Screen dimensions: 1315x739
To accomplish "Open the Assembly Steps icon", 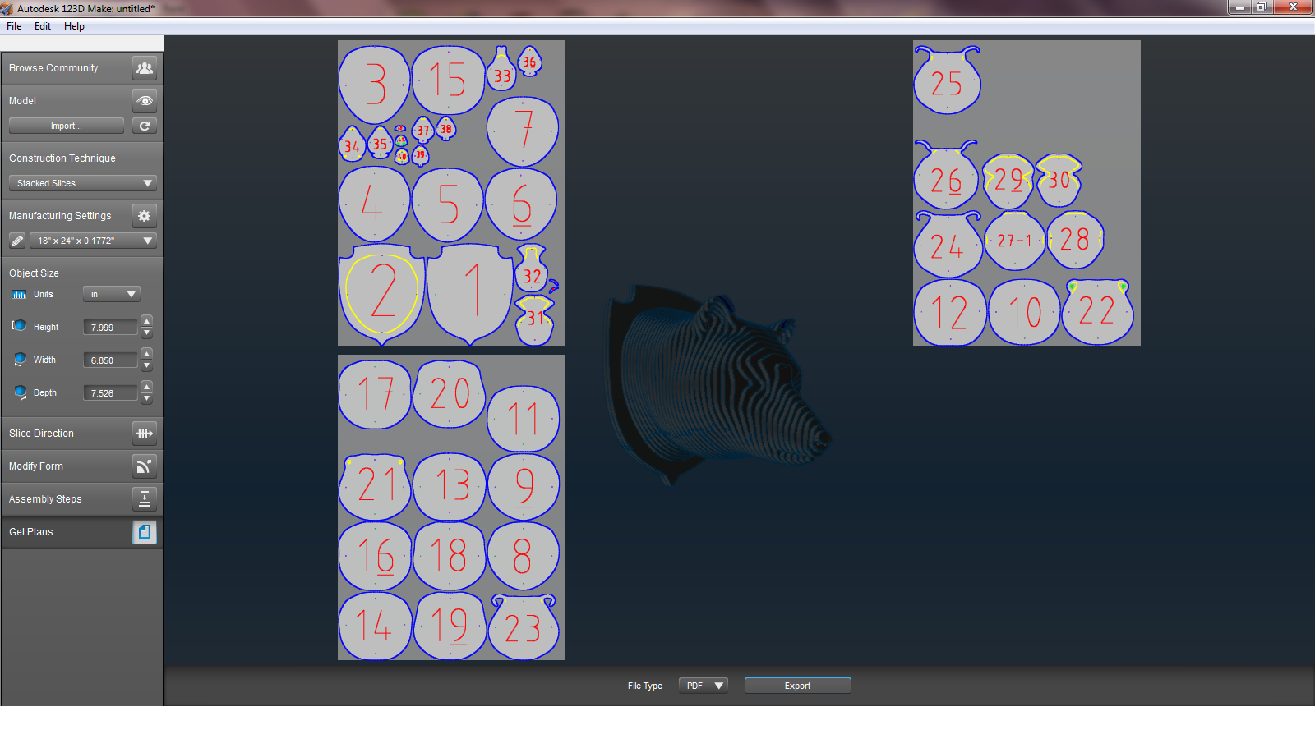I will tap(145, 499).
